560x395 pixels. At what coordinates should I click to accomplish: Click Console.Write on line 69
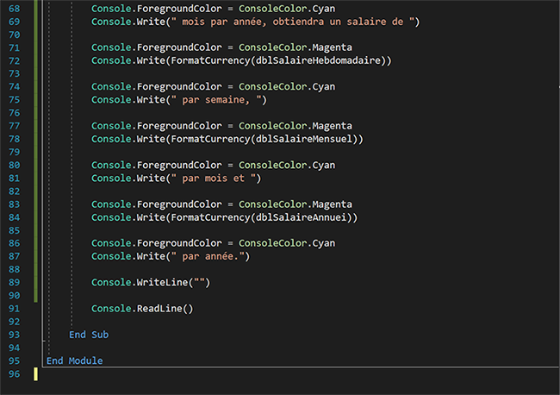pos(128,22)
